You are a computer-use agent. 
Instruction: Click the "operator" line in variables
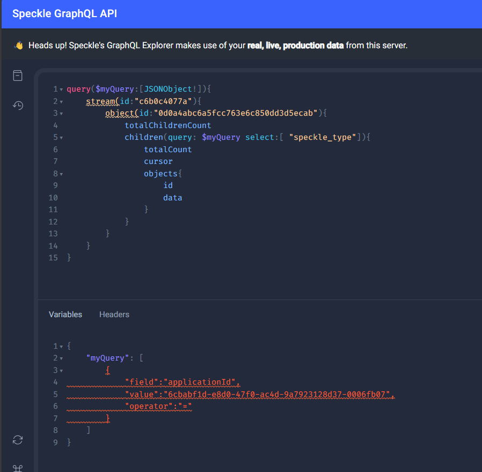pos(158,406)
